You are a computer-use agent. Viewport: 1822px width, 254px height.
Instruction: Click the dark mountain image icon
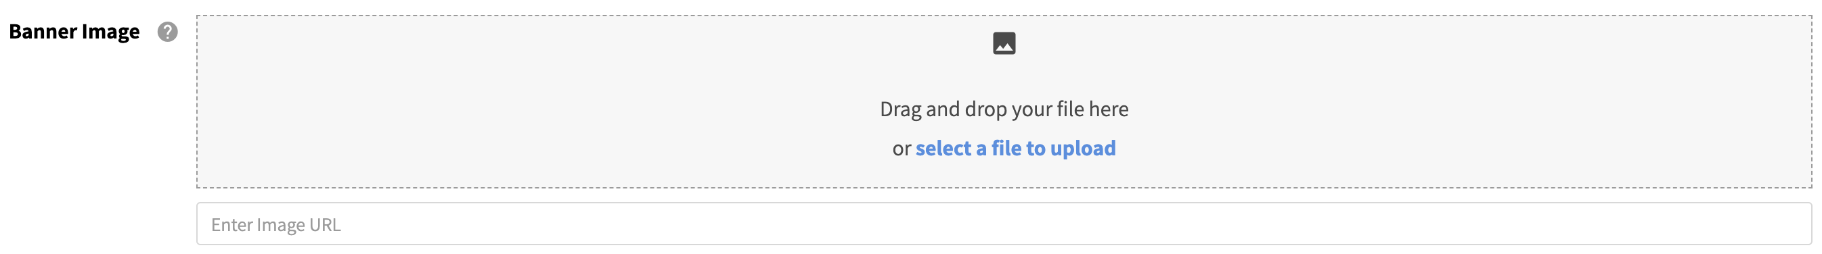click(x=1004, y=43)
